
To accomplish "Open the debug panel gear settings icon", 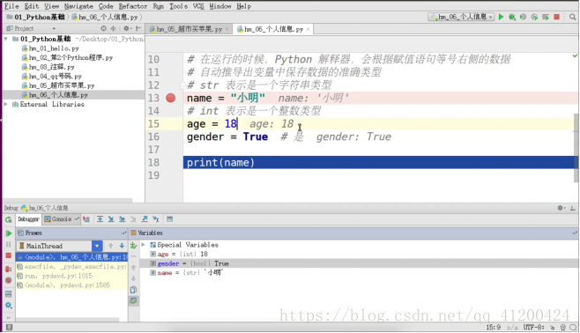I will (x=561, y=208).
